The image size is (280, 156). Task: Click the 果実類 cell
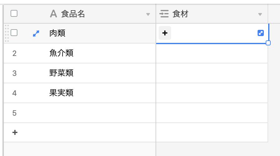93,93
